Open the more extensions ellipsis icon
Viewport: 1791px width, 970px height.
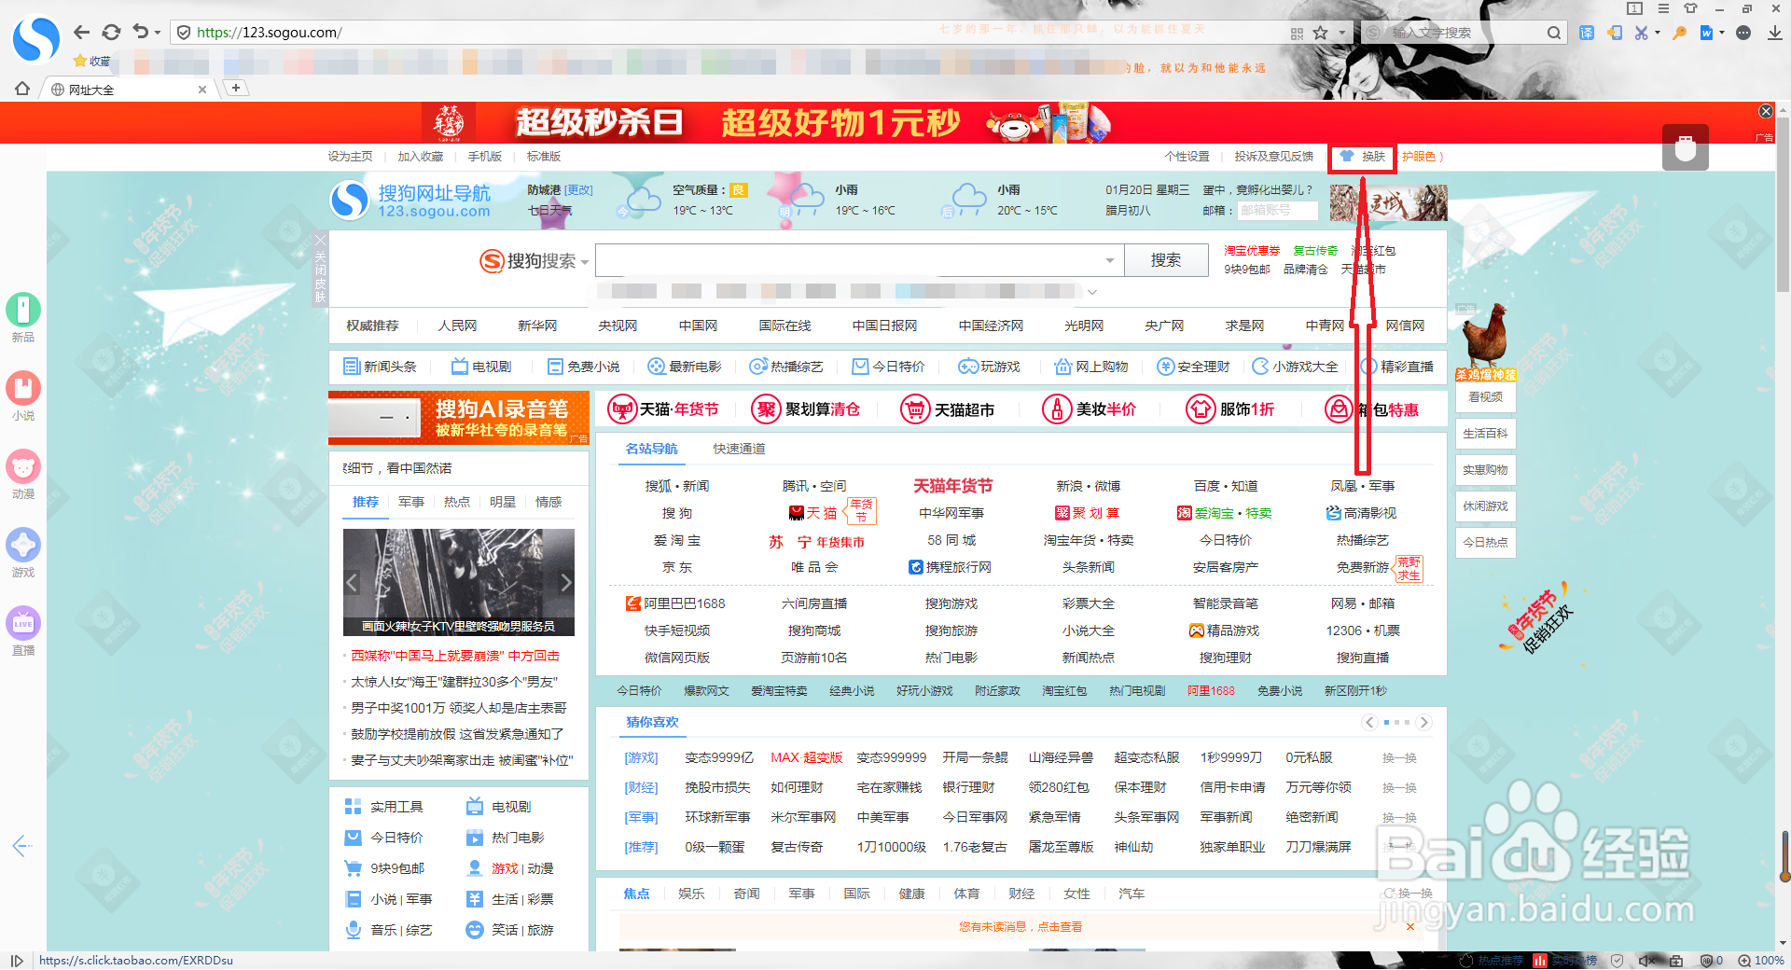point(1743,33)
